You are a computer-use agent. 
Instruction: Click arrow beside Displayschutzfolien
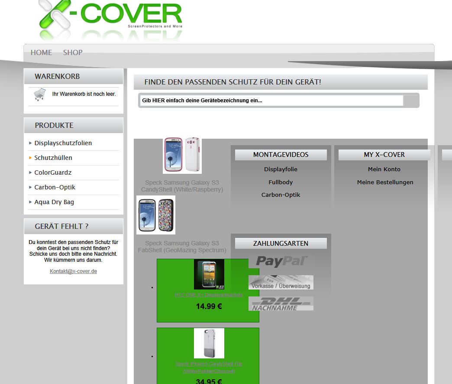(30, 143)
